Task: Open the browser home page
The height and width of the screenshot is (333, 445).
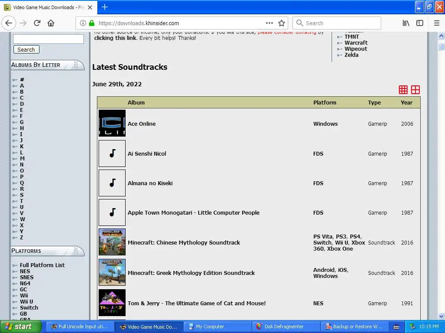Action: 51,23
